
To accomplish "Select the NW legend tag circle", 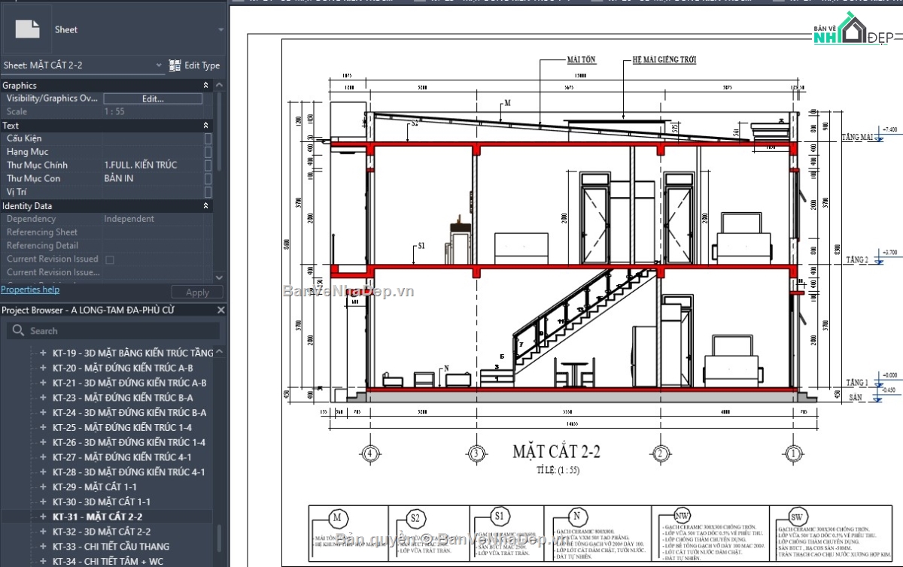I will 682,517.
